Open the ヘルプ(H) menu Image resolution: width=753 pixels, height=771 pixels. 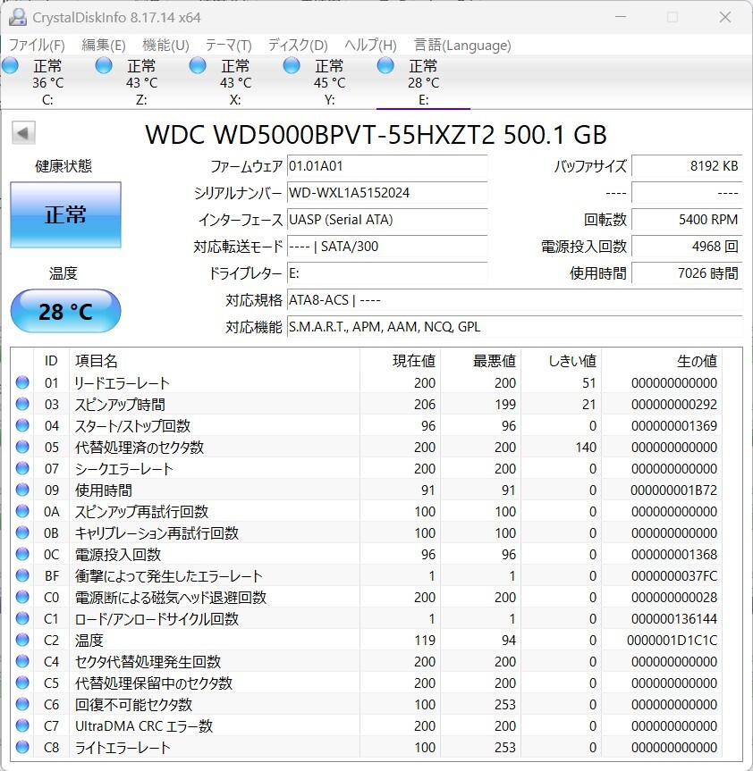tap(370, 46)
